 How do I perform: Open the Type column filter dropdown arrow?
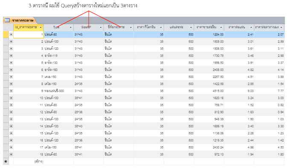(x=70, y=27)
